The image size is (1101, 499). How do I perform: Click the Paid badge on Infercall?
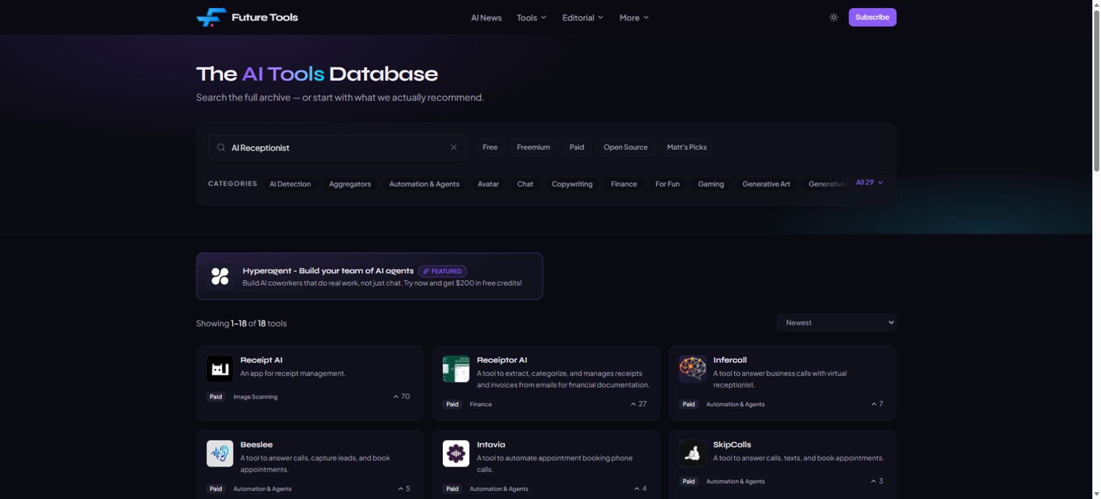pyautogui.click(x=688, y=404)
